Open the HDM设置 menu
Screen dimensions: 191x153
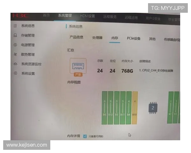[88, 16]
